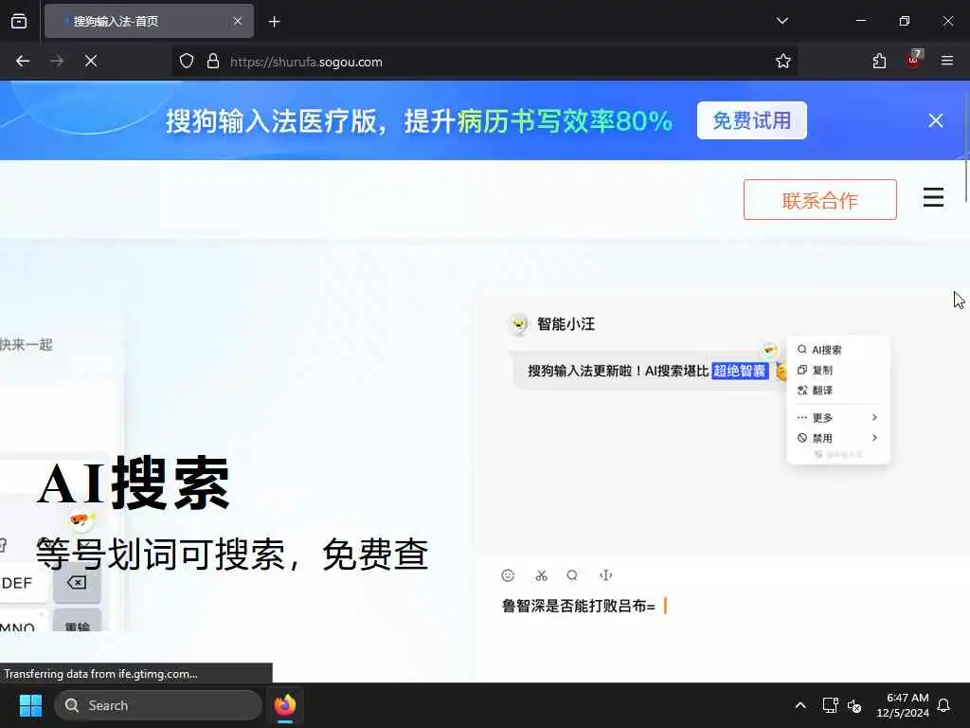This screenshot has height=728, width=970.
Task: Click the scissors screenshot icon
Action: [541, 575]
